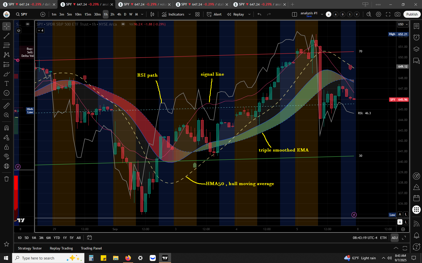Open the calendar panel in the right sidebar
422x263 pixels.
[416, 198]
